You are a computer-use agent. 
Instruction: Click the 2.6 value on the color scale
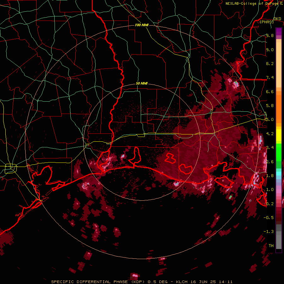[x=270, y=162]
